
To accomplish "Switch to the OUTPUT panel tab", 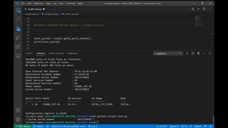I will 29,53.
